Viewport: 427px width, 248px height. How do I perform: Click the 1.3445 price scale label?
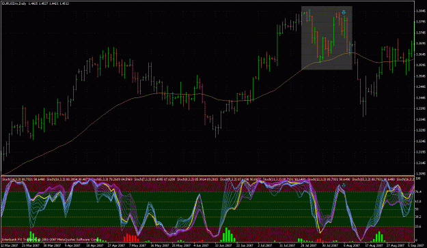(x=420, y=98)
